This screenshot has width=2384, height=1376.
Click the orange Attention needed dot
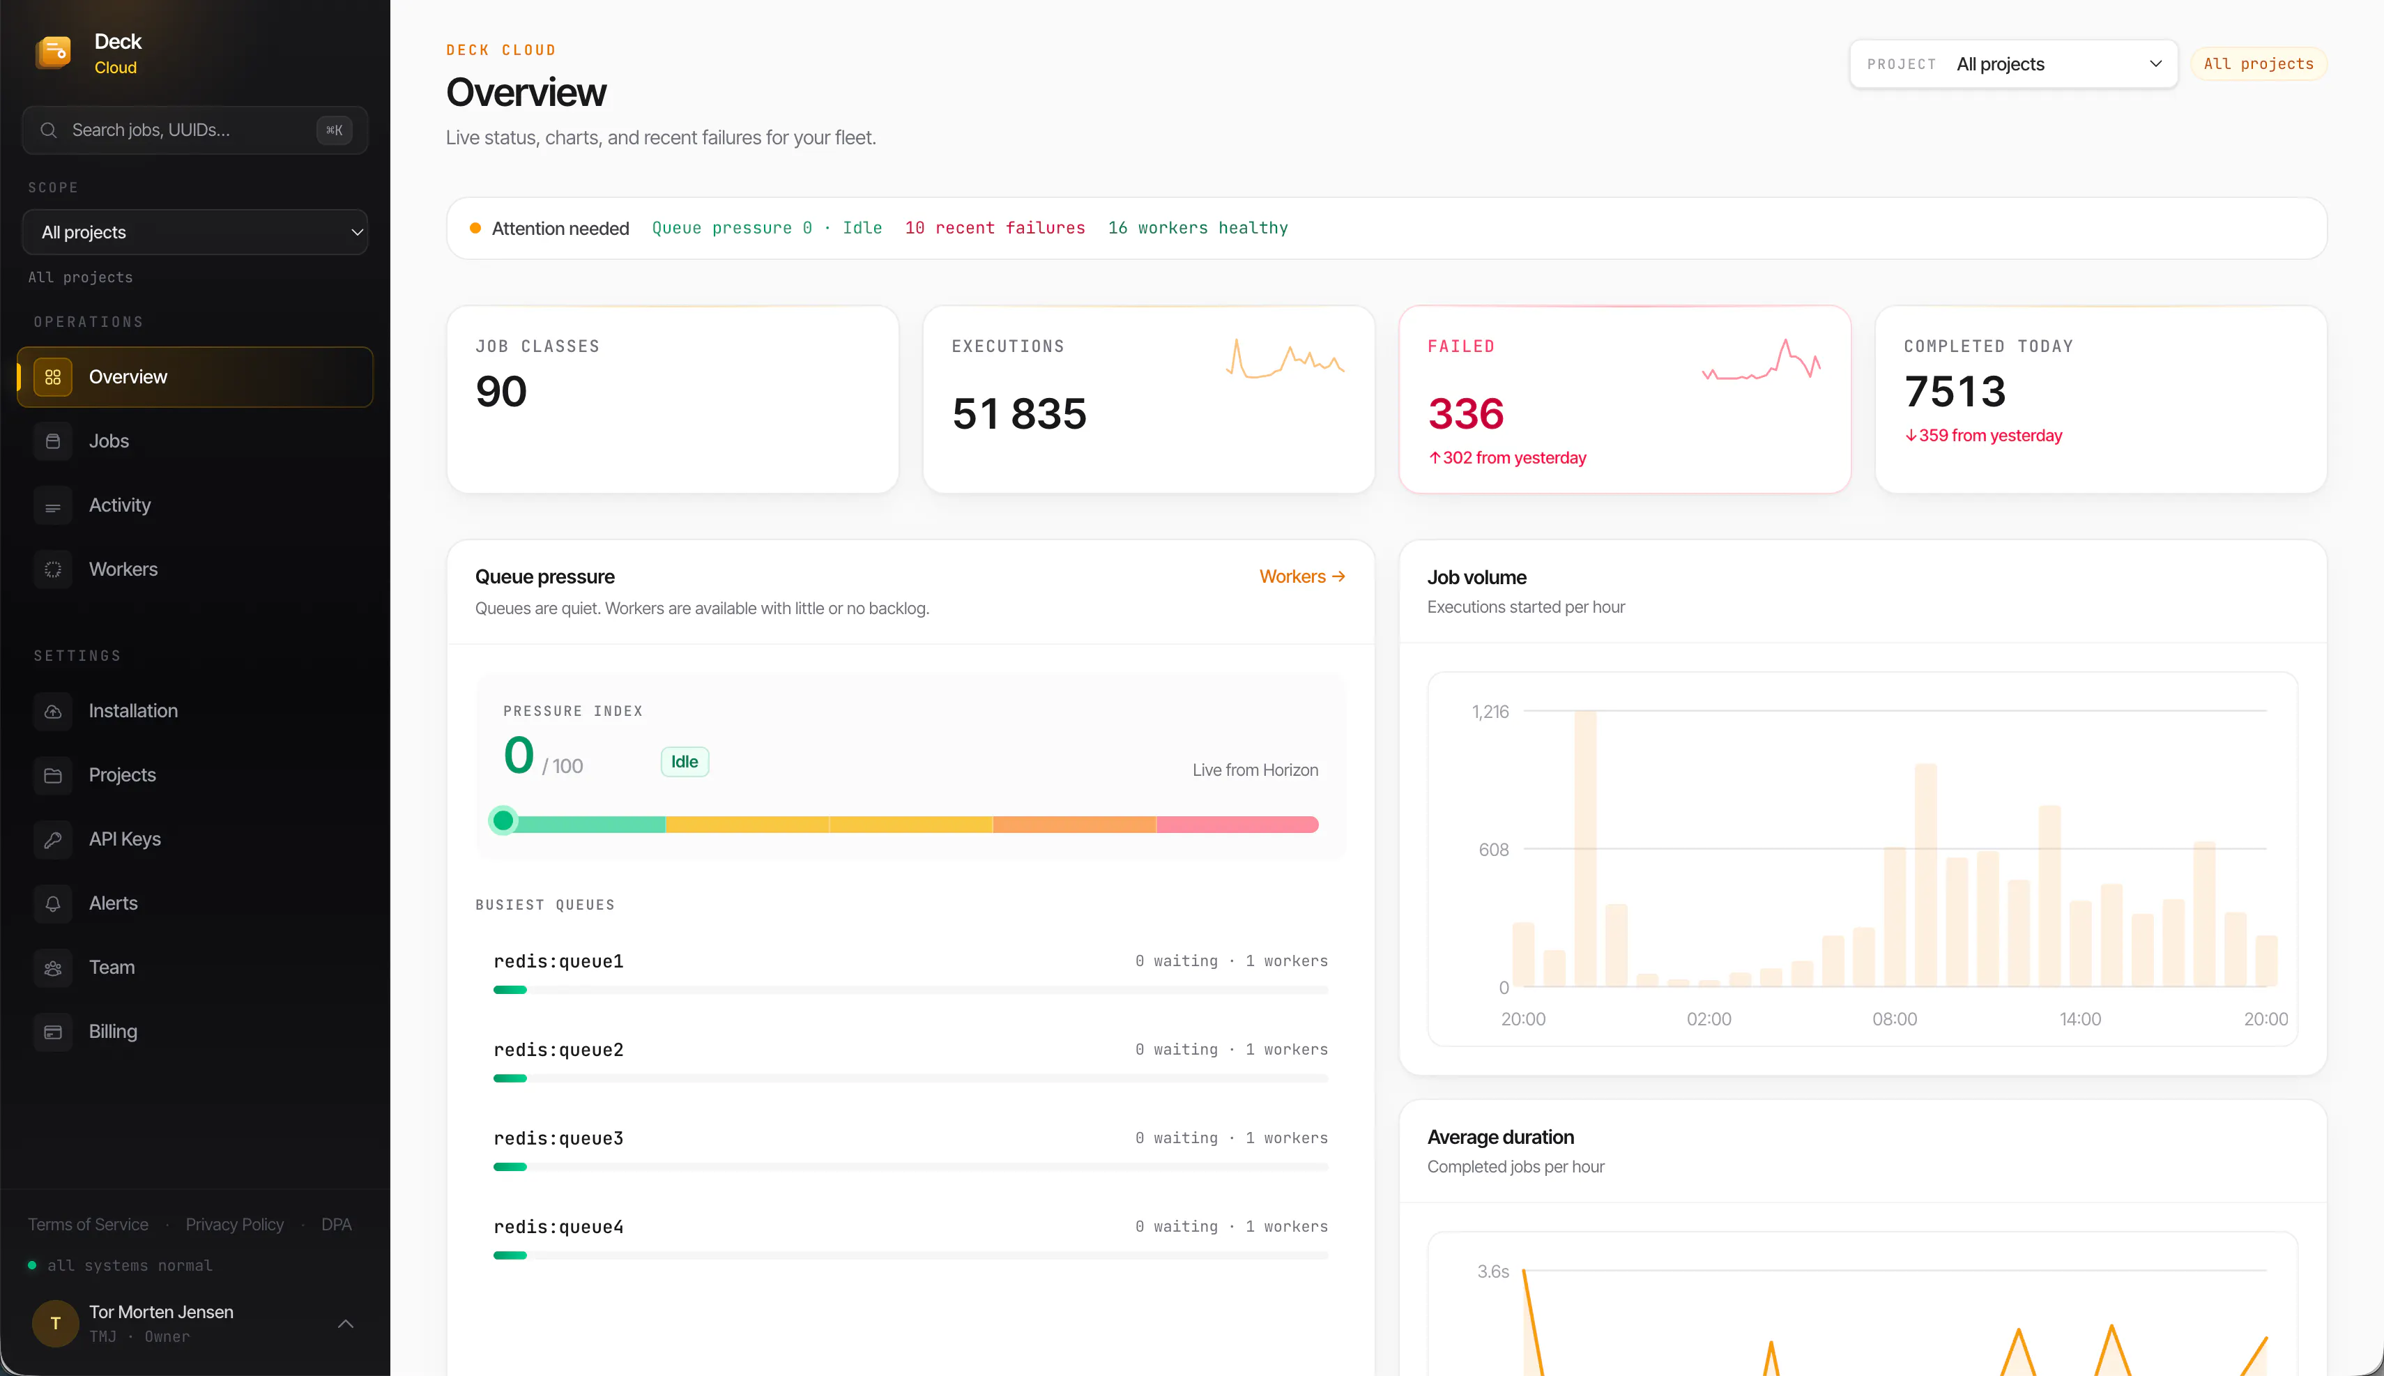click(475, 228)
